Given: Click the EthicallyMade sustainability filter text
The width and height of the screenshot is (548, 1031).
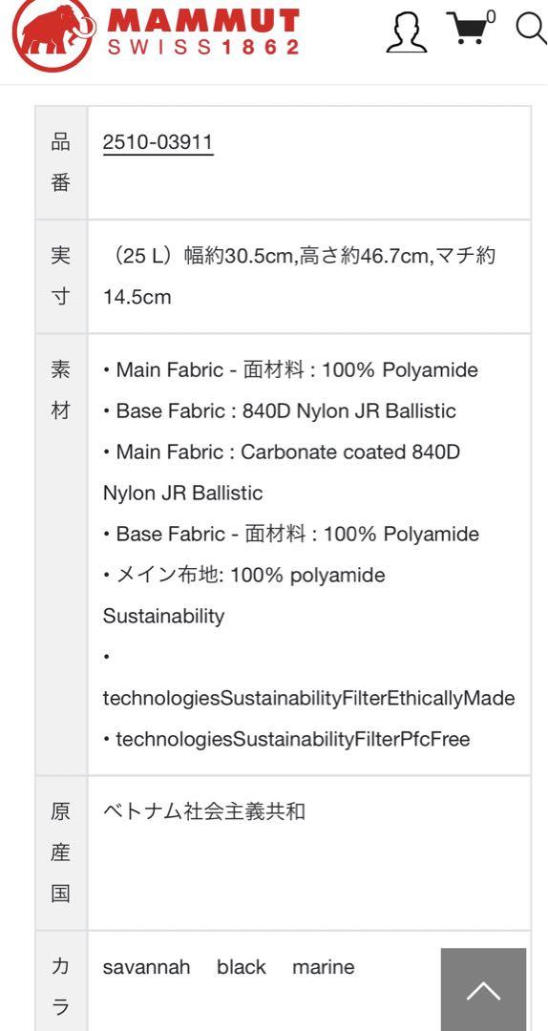Looking at the screenshot, I should [x=309, y=698].
